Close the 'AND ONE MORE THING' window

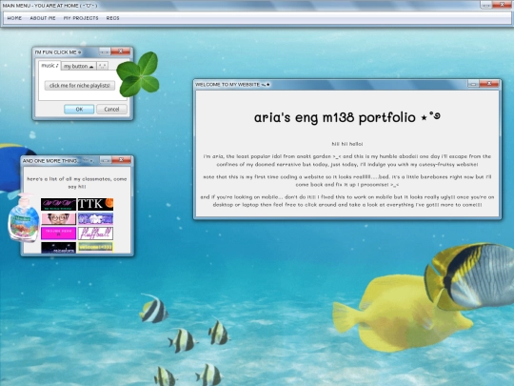tap(121, 160)
